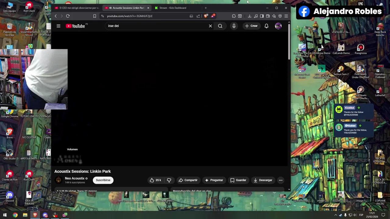Open a new browser tab
The image size is (390, 219).
[206, 8]
